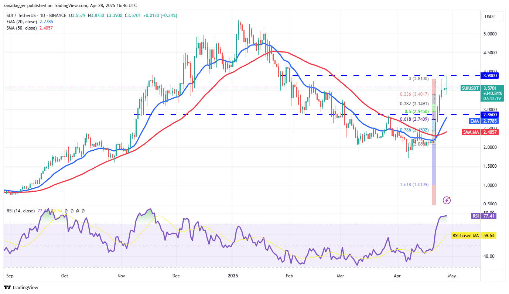Toggle the SMA (50, close) indicator label

(22, 28)
